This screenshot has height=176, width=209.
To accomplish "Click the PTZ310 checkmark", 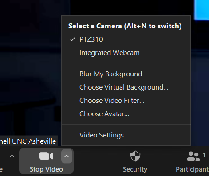I will tap(73, 39).
